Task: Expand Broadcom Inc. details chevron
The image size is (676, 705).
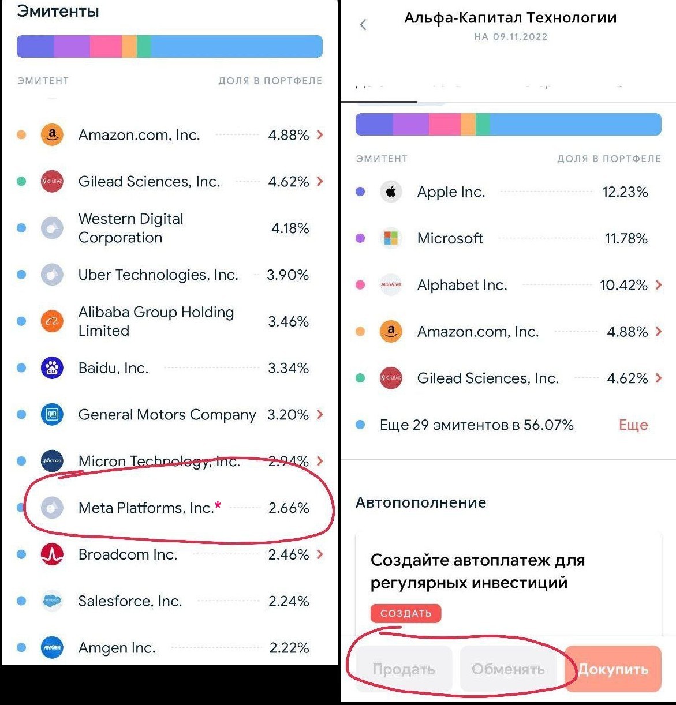Action: click(x=320, y=554)
